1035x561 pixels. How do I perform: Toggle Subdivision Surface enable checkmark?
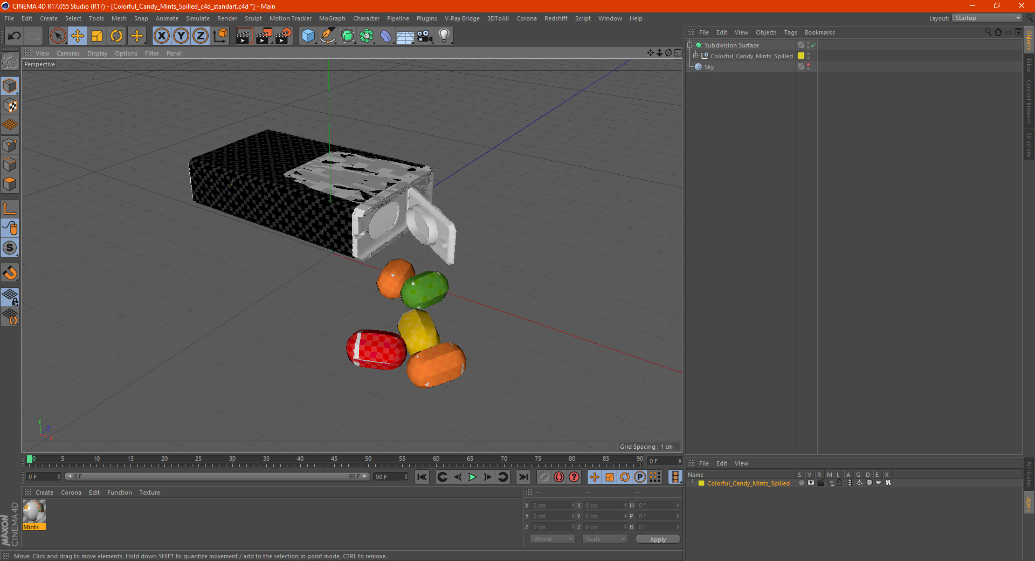coord(813,45)
